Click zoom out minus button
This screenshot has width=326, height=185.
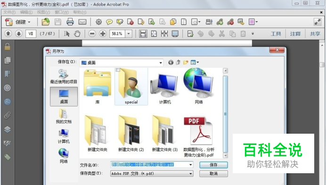tap(92, 34)
